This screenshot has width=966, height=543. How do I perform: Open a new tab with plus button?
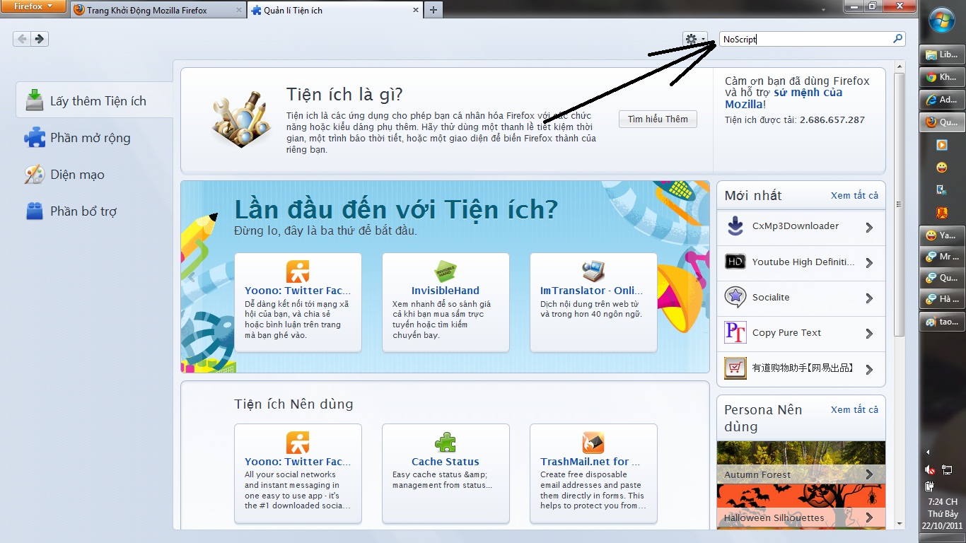(x=433, y=10)
